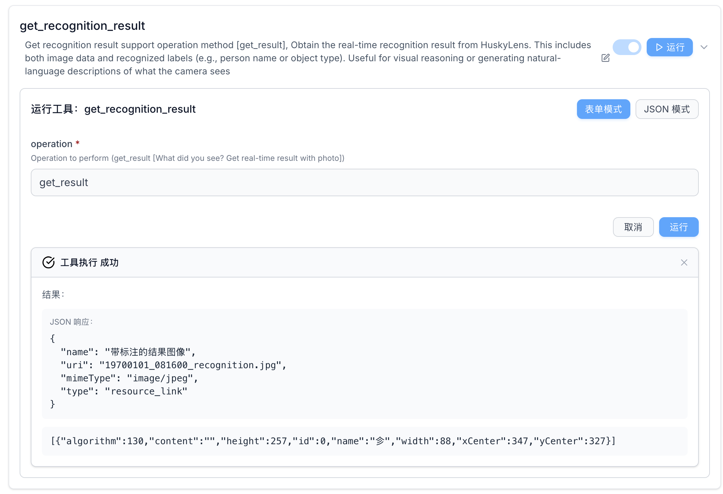Click the operation field label

[51, 144]
